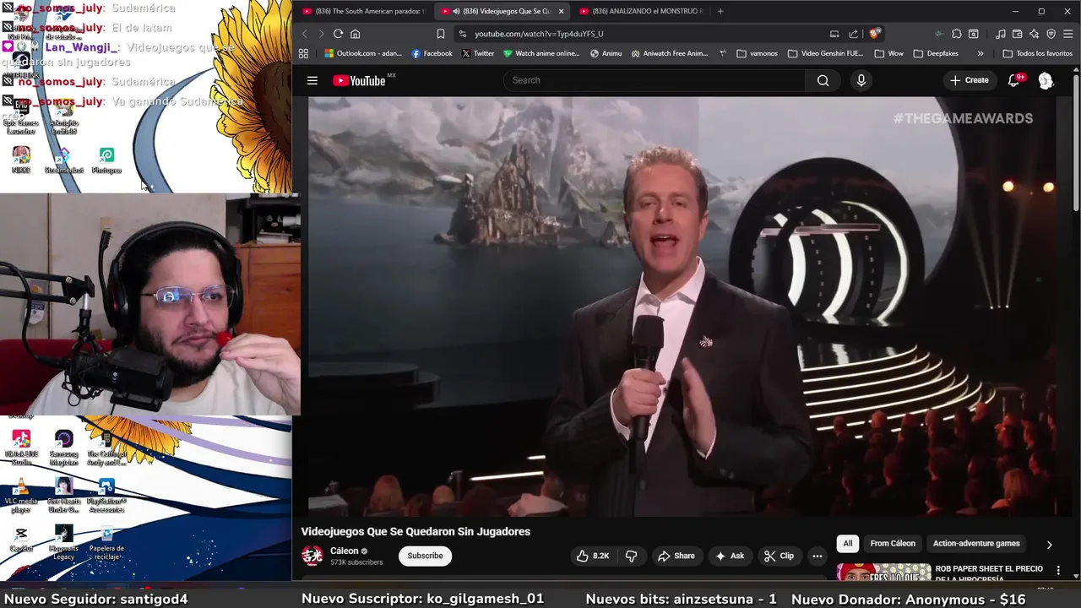Open the Papelera de reciclaje recycle bin
1081x608 pixels.
point(106,543)
